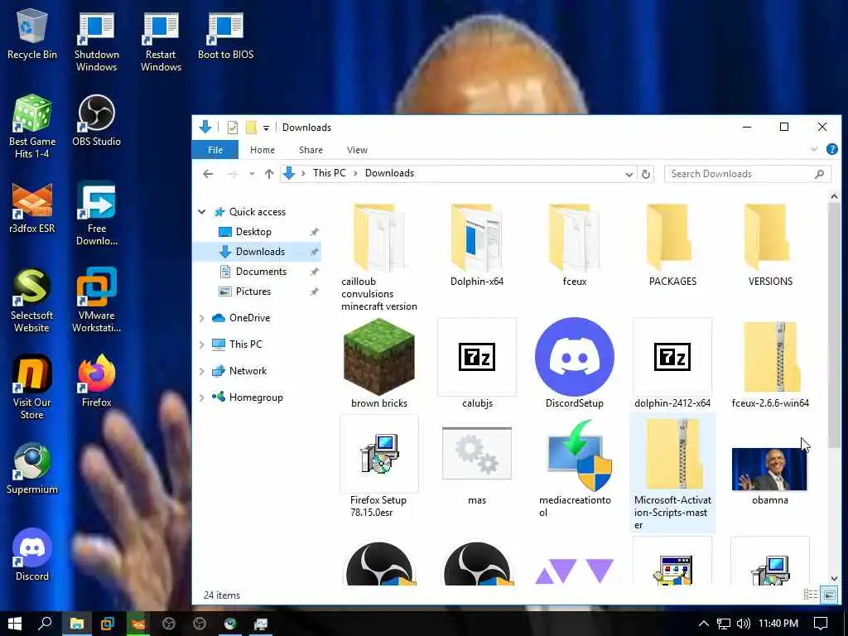This screenshot has height=636, width=848.
Task: Switch to the Home ribbon tab
Action: (x=263, y=150)
